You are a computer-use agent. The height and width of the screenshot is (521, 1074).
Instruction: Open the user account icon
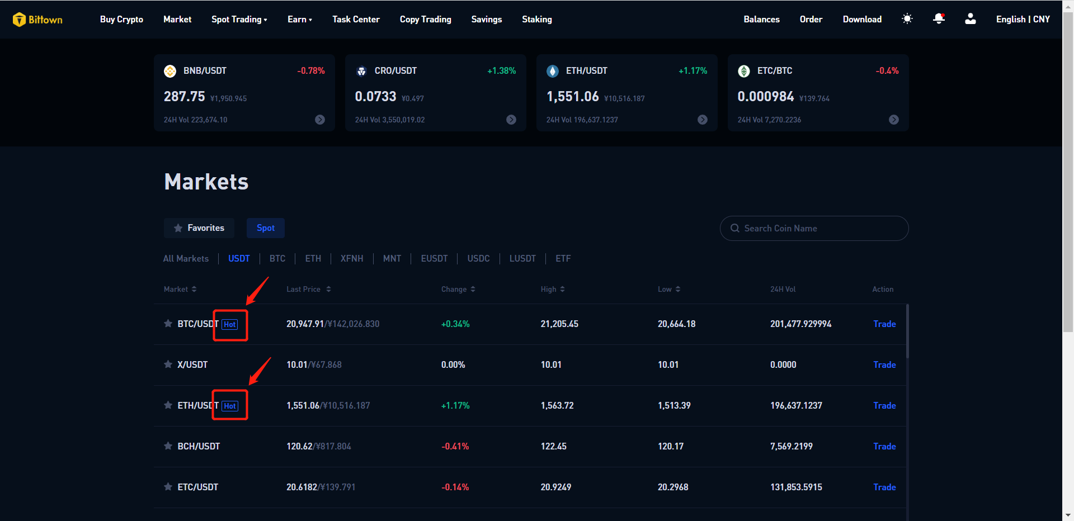(971, 19)
